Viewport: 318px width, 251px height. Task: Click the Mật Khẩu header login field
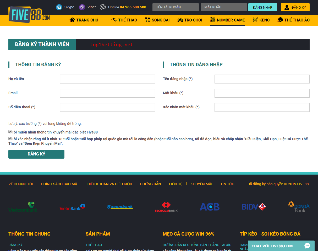point(224,7)
